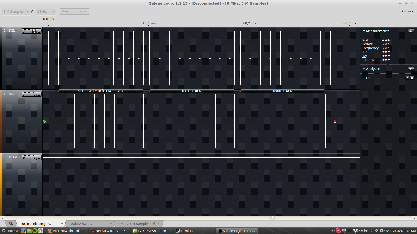Screen dimensions: 417x234
Task: Set falling edge trigger on SDA channel
Action: click(x=34, y=94)
